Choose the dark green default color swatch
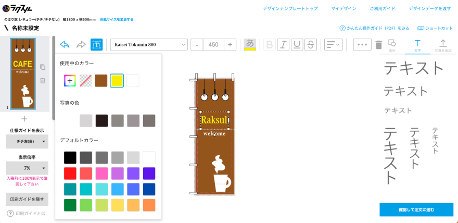Screen dimensions: 458x223 coord(70,205)
